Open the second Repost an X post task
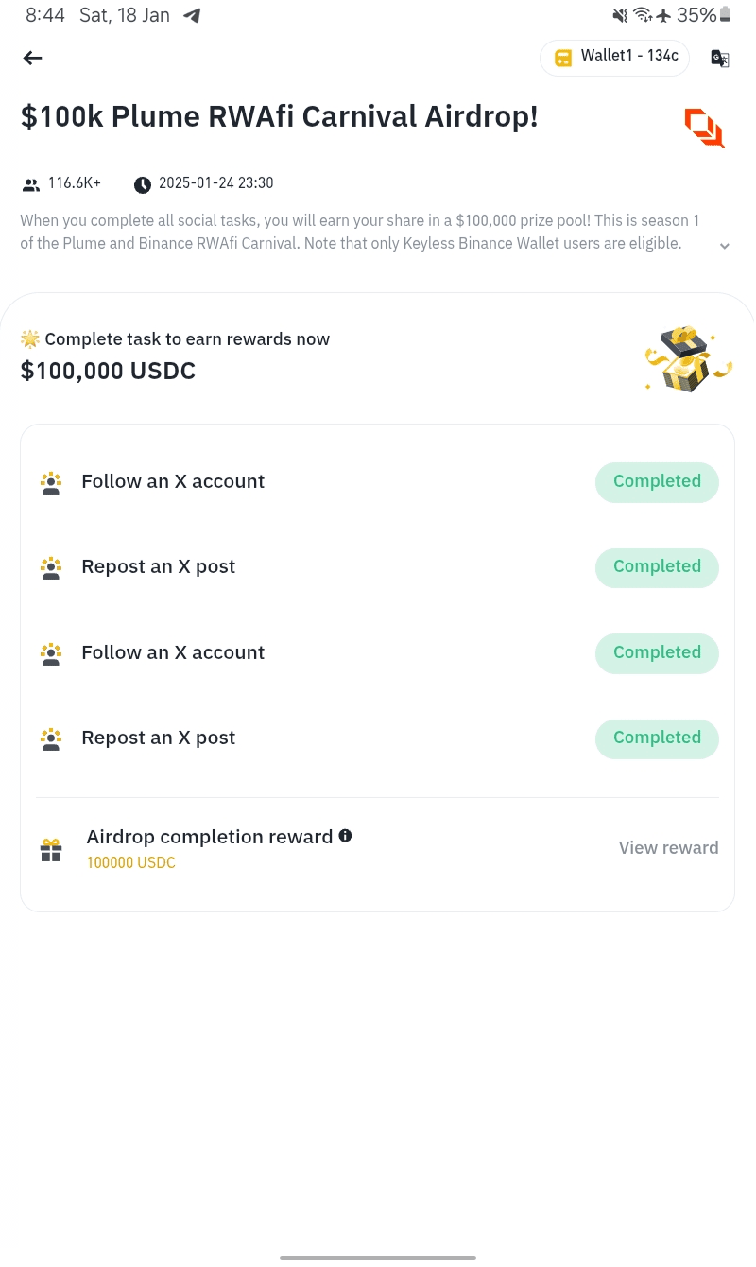The width and height of the screenshot is (756, 1267). click(x=159, y=738)
